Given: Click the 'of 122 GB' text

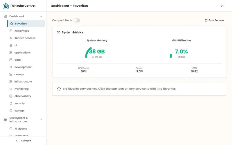Looking at the screenshot, I should click(x=97, y=57).
